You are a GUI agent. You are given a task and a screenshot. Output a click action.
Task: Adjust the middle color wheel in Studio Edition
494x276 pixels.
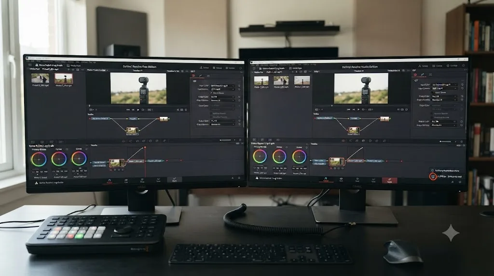tap(279, 157)
